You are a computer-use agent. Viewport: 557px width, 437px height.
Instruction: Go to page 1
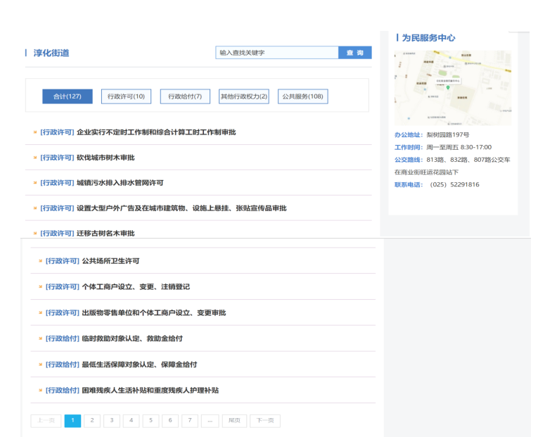[x=72, y=421]
